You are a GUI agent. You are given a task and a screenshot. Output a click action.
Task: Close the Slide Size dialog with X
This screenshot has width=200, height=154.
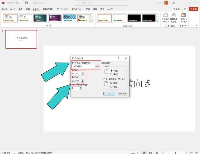pyautogui.click(x=126, y=58)
